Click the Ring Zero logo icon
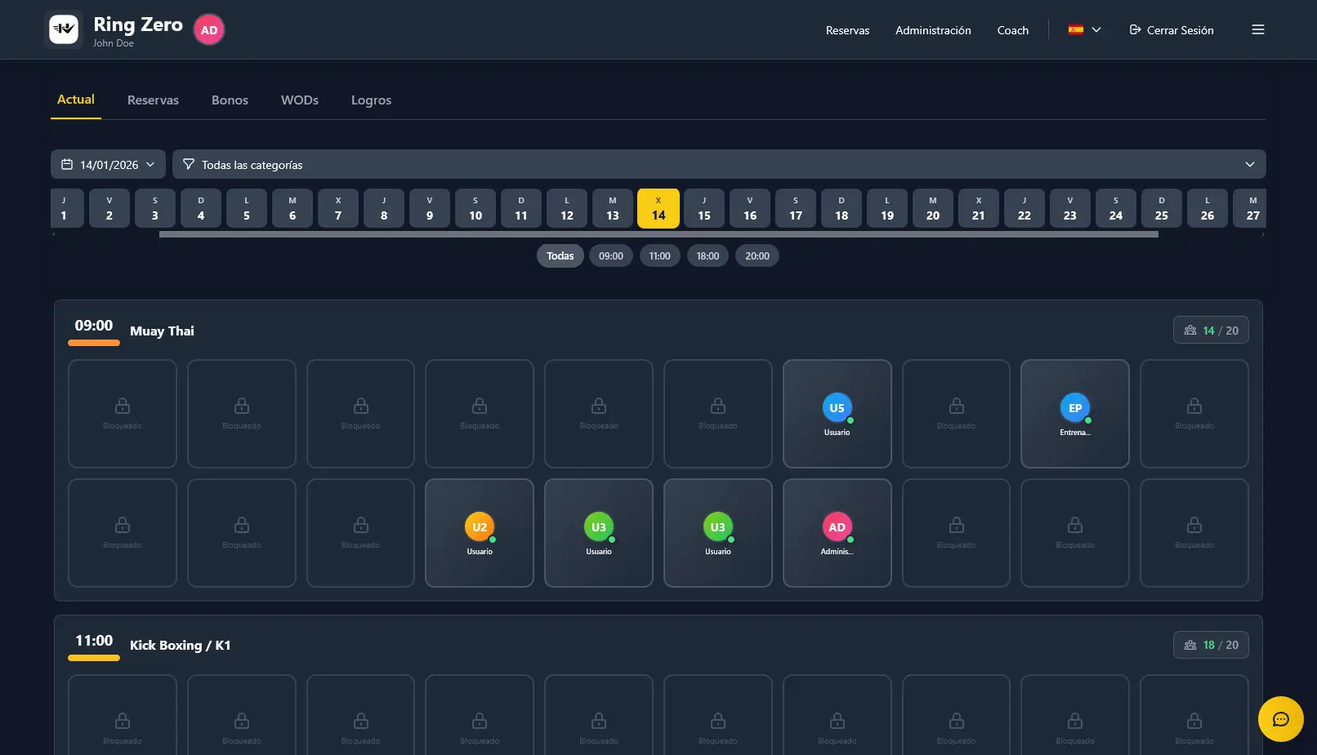This screenshot has width=1317, height=755. (64, 29)
